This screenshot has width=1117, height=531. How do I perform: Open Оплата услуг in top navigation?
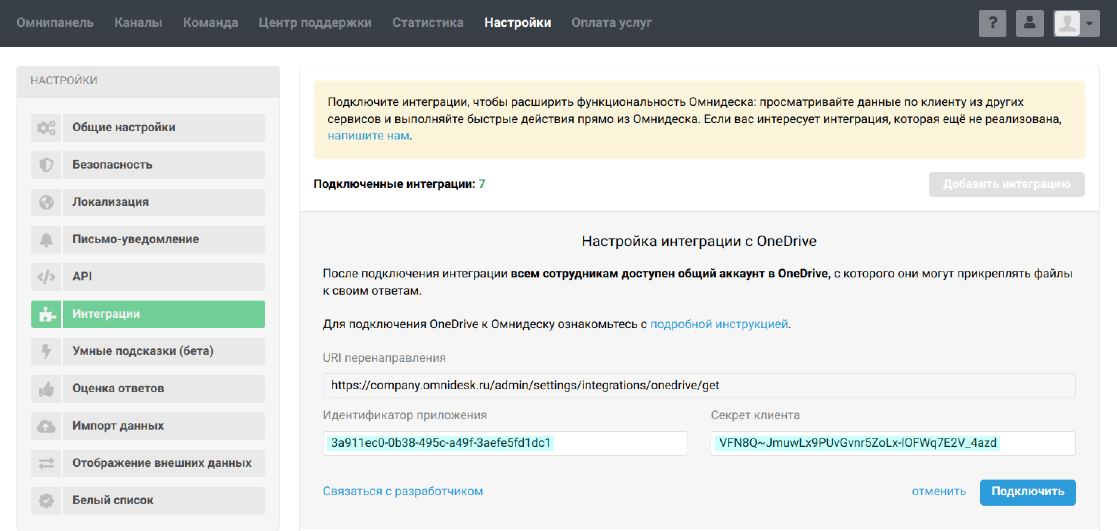pos(612,22)
